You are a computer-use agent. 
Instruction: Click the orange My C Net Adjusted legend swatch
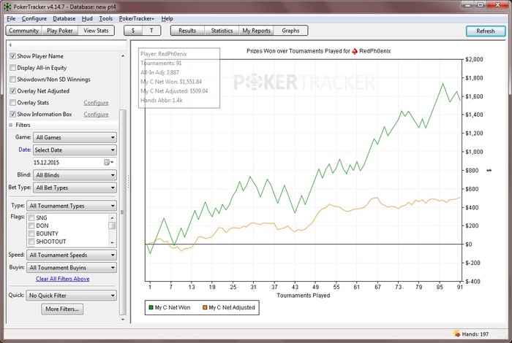(204, 309)
